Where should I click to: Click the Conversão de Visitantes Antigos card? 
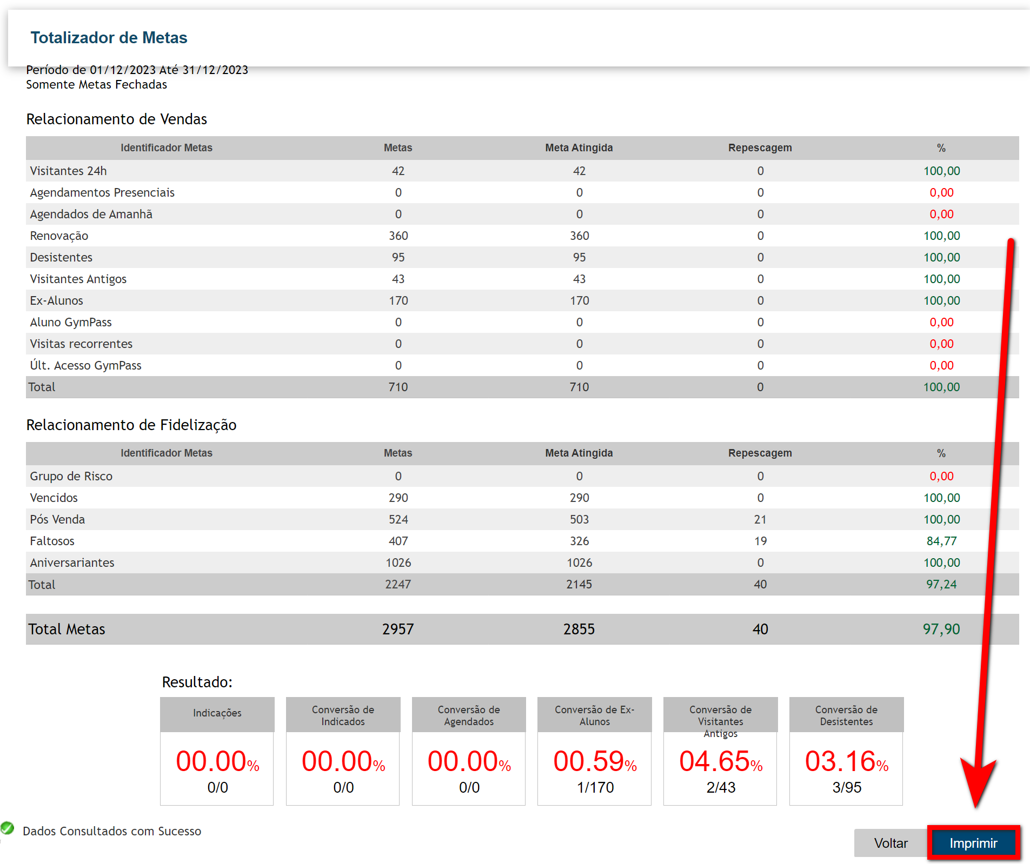pos(720,751)
